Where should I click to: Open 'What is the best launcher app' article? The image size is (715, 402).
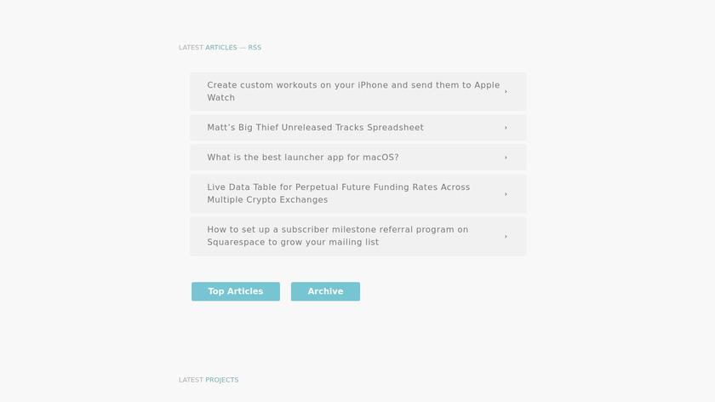(x=302, y=158)
